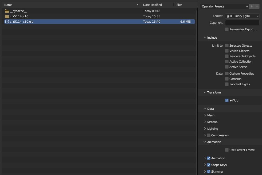Click the sort arrow in Name column
This screenshot has height=175, width=262.
point(138,5)
